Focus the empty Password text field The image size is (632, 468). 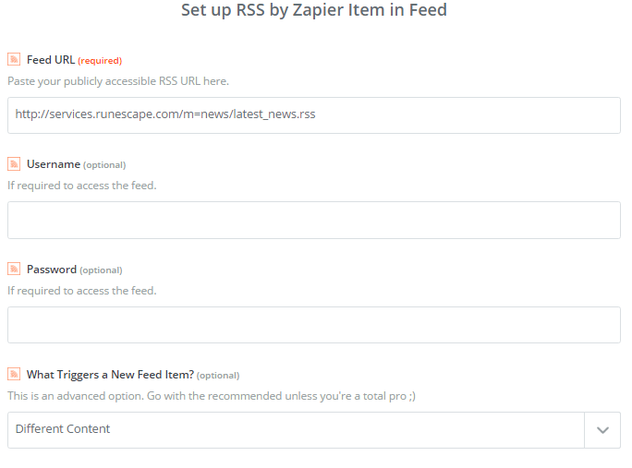pyautogui.click(x=314, y=325)
